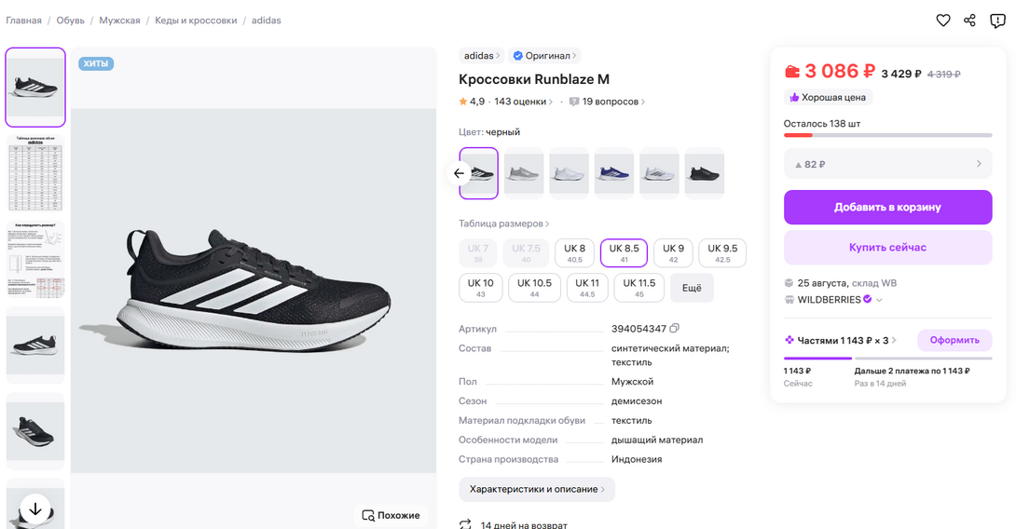
Task: Select unavailable size UK 7.5
Action: [526, 253]
